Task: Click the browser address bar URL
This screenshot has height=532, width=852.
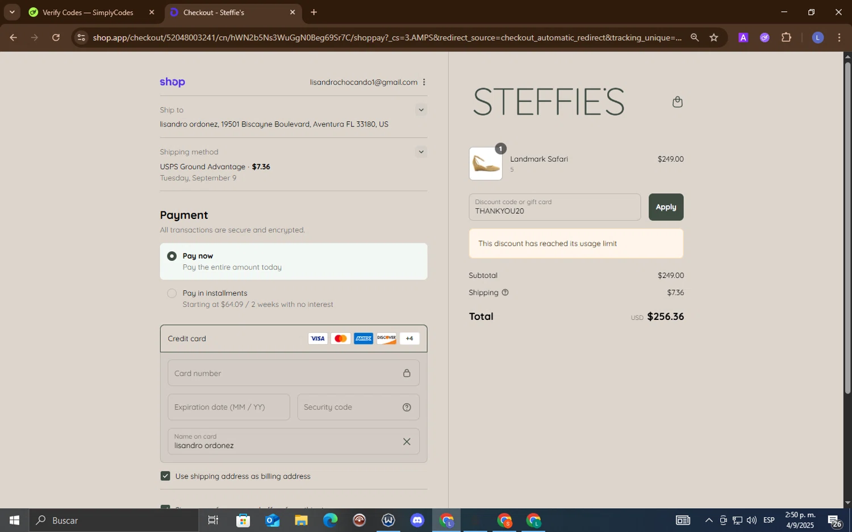Action: tap(387, 37)
